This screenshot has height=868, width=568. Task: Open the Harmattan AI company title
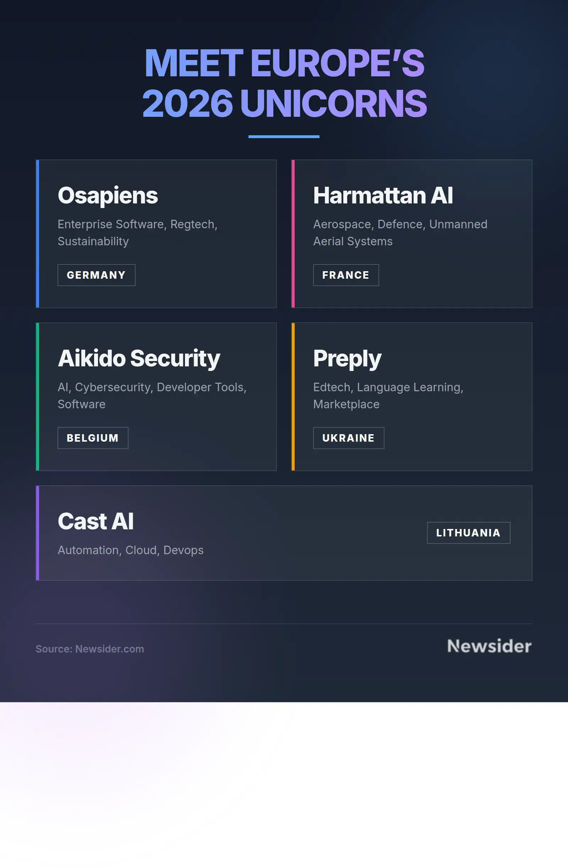[x=383, y=196]
